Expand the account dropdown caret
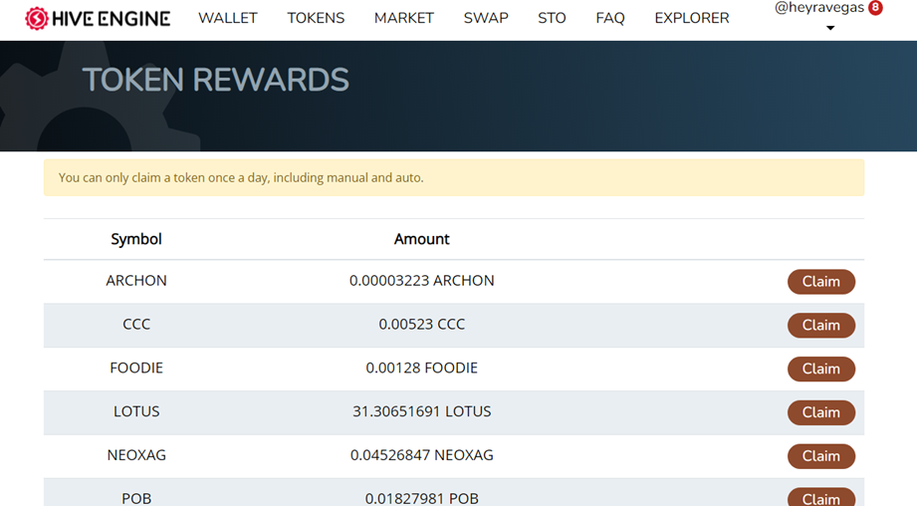This screenshot has width=917, height=506. 830,28
